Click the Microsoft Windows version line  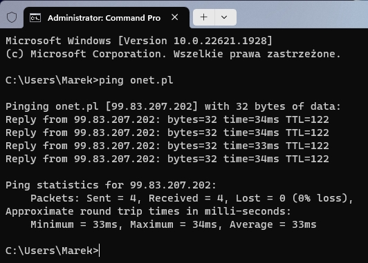[x=139, y=41]
